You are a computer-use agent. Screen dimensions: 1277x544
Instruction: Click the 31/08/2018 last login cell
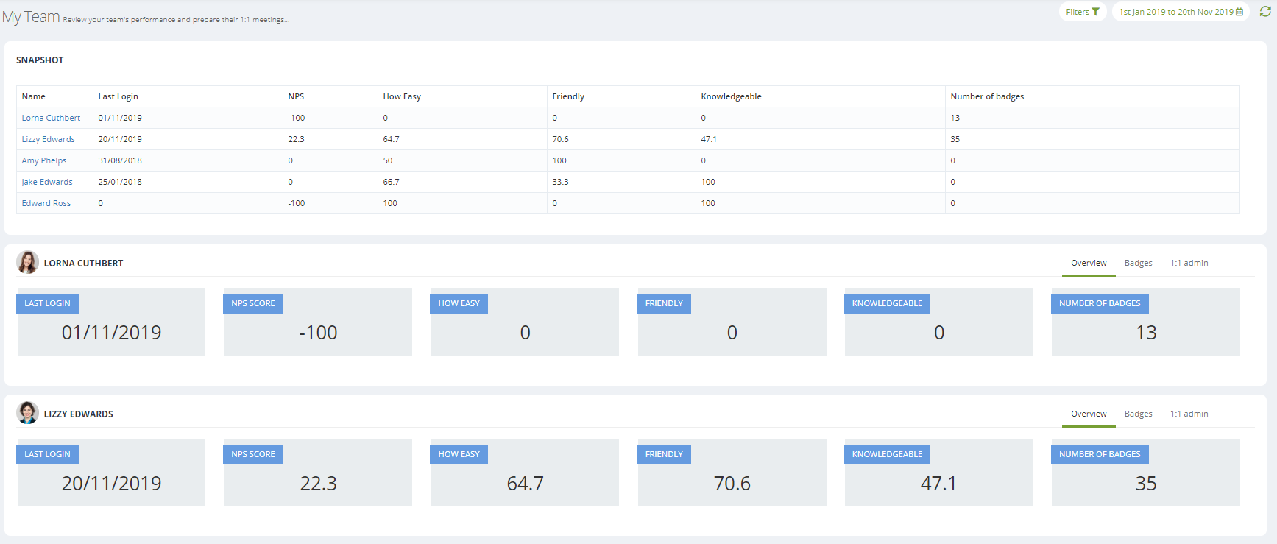[188, 160]
